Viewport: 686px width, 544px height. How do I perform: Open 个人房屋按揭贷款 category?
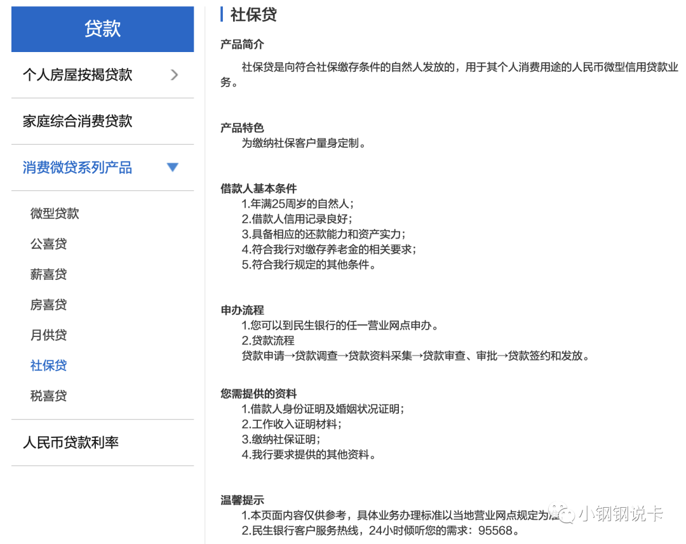[x=77, y=75]
